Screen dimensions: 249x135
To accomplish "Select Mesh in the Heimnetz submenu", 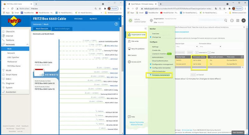I will 15,49.
